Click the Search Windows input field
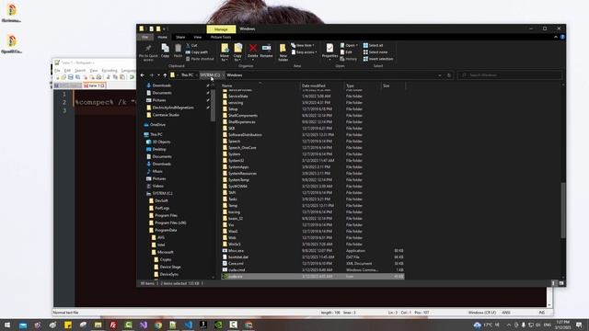The height and width of the screenshot is (331, 589). coord(510,75)
